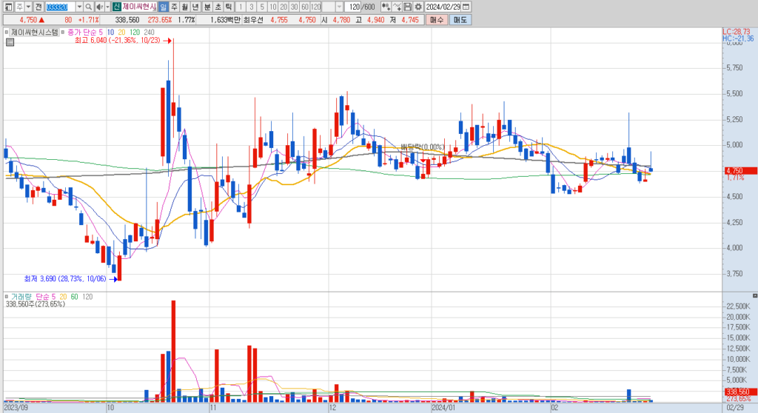Select daily 일 chart period

click(x=164, y=7)
